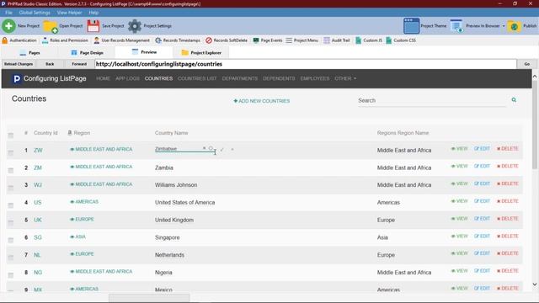
Task: Click the vertical scrollbar down arrow
Action: coord(535,284)
